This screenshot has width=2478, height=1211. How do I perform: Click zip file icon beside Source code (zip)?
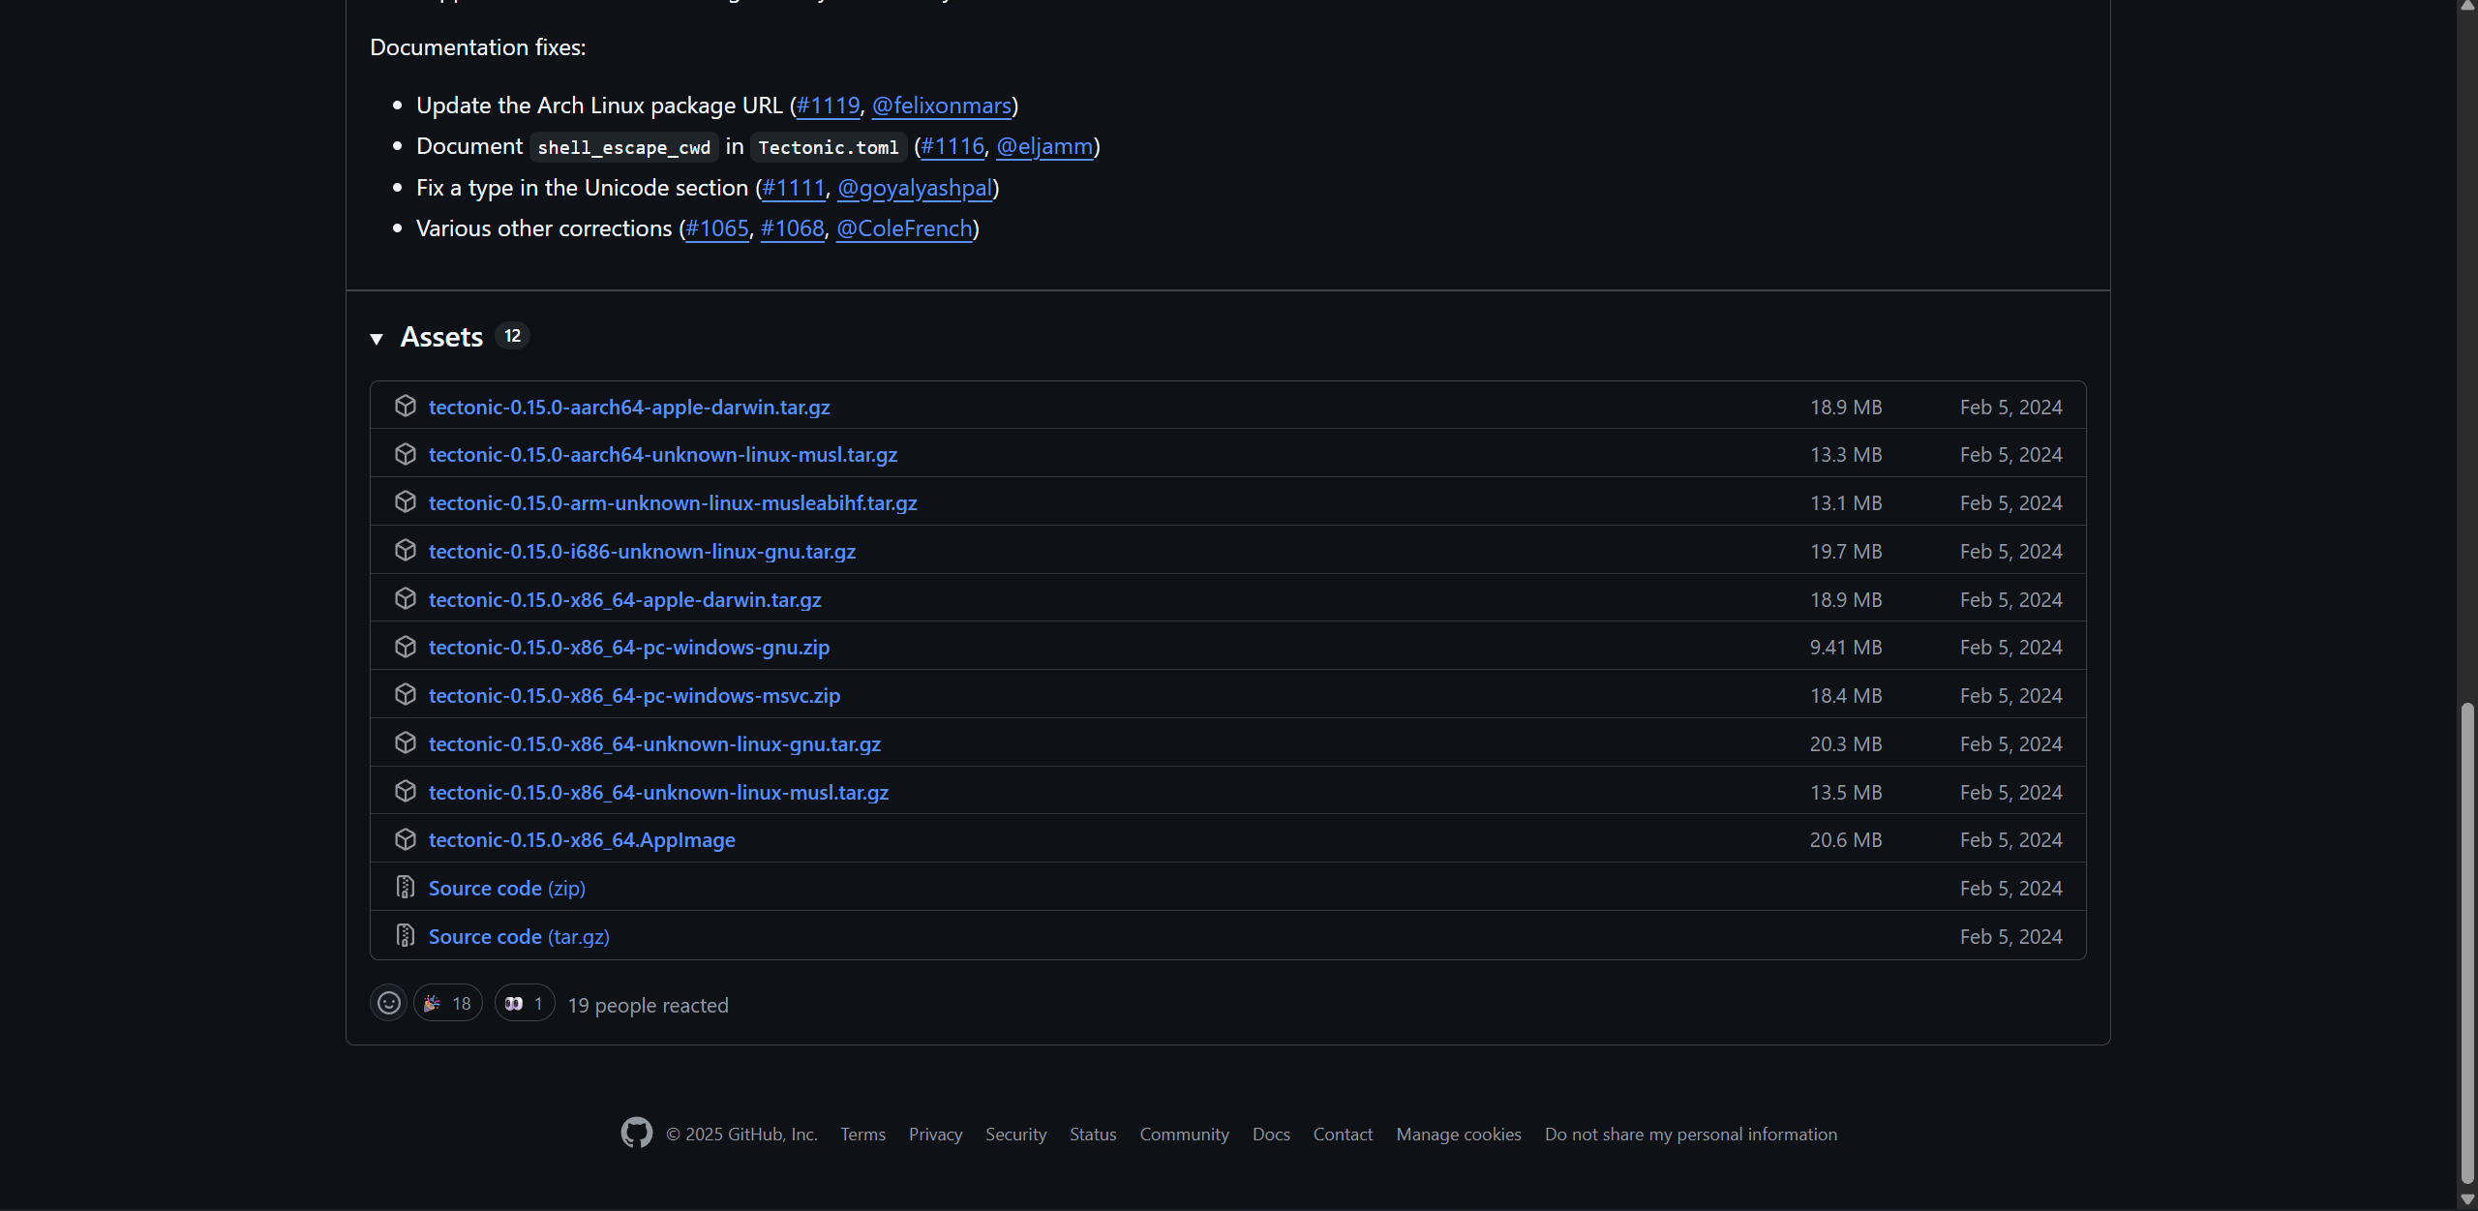pyautogui.click(x=406, y=887)
